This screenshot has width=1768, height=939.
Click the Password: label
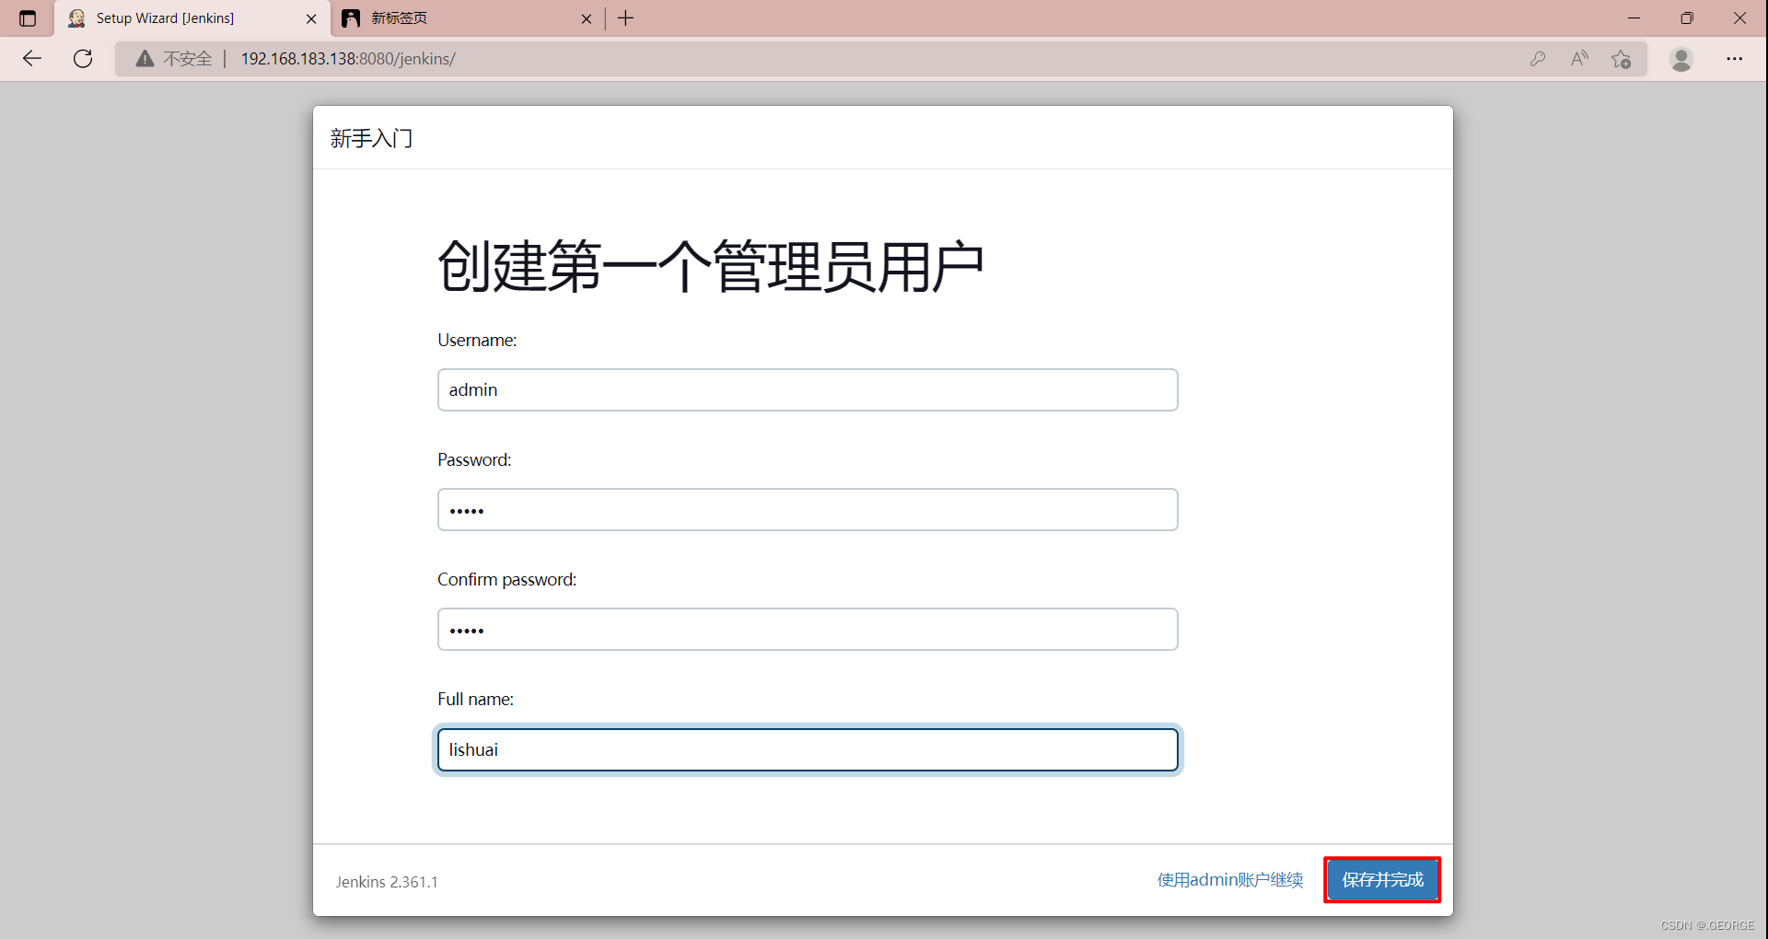474,460
